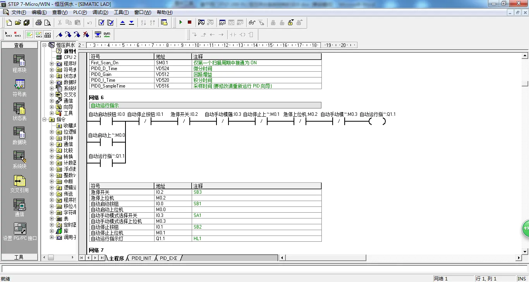The width and height of the screenshot is (529, 282).
Task: Put the PLC in RUN mode
Action: point(180,22)
